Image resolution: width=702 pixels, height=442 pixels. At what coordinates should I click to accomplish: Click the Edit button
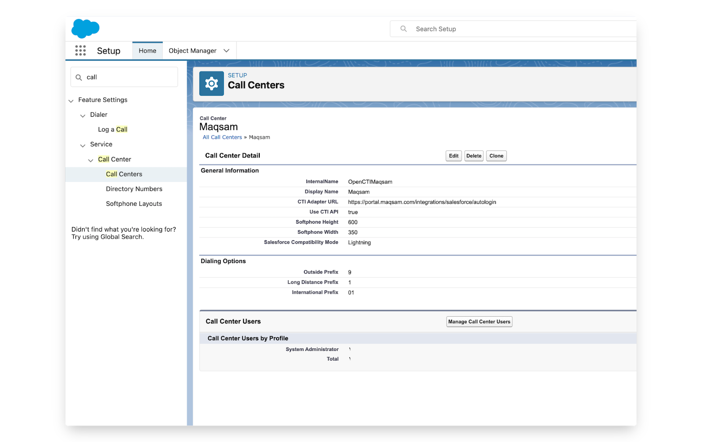(x=454, y=156)
